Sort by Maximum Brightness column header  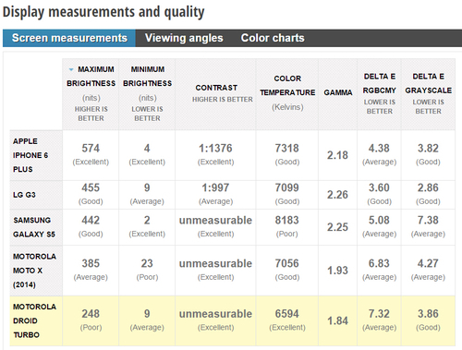91,94
